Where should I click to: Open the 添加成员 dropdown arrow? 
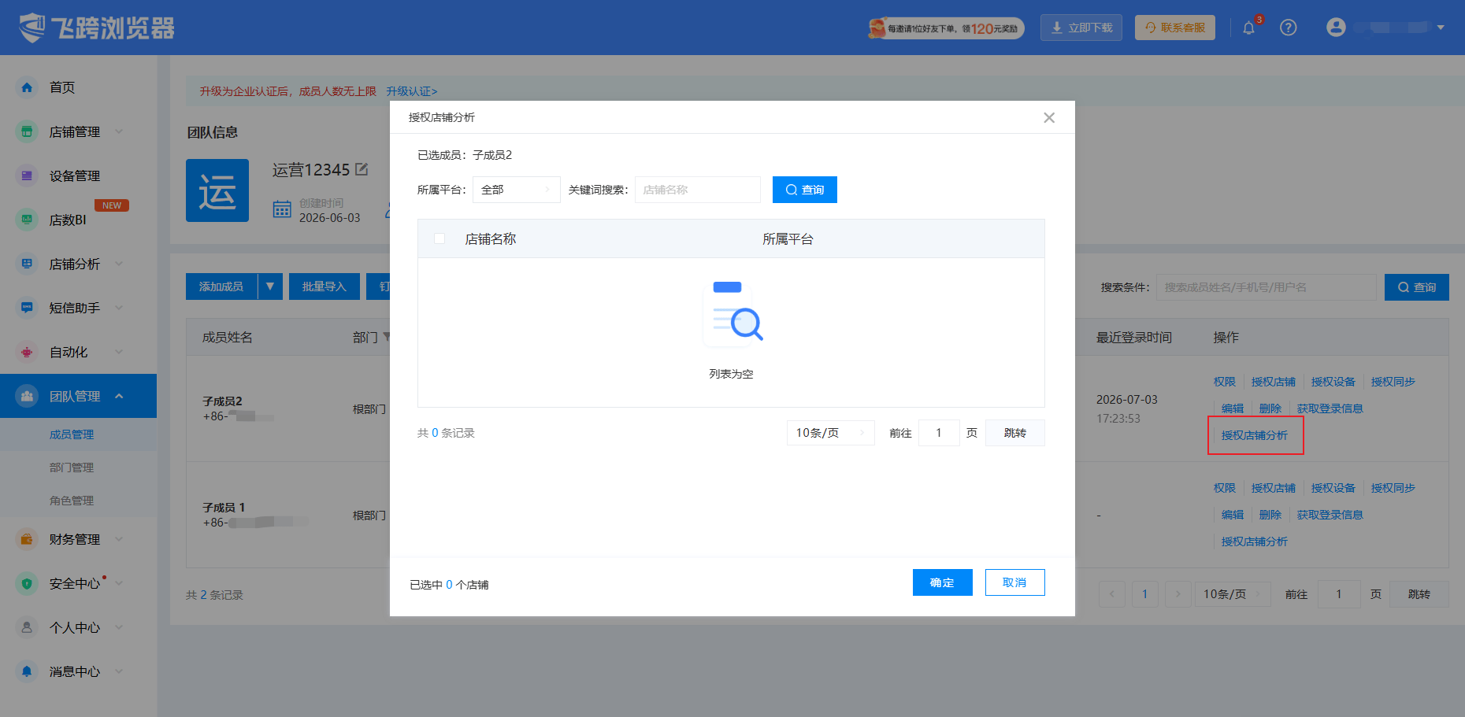pos(270,286)
